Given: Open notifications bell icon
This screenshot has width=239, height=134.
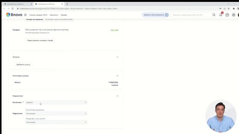Looking at the screenshot, I should pos(221,15).
